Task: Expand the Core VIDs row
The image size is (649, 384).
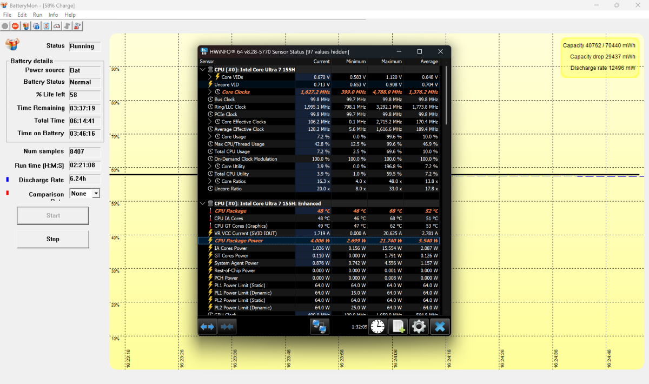Action: pos(210,77)
